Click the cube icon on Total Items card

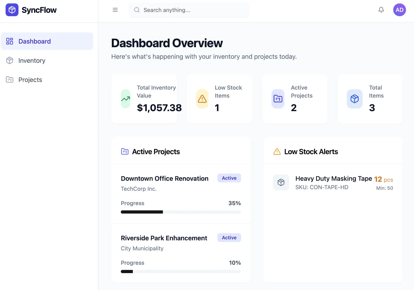point(354,99)
